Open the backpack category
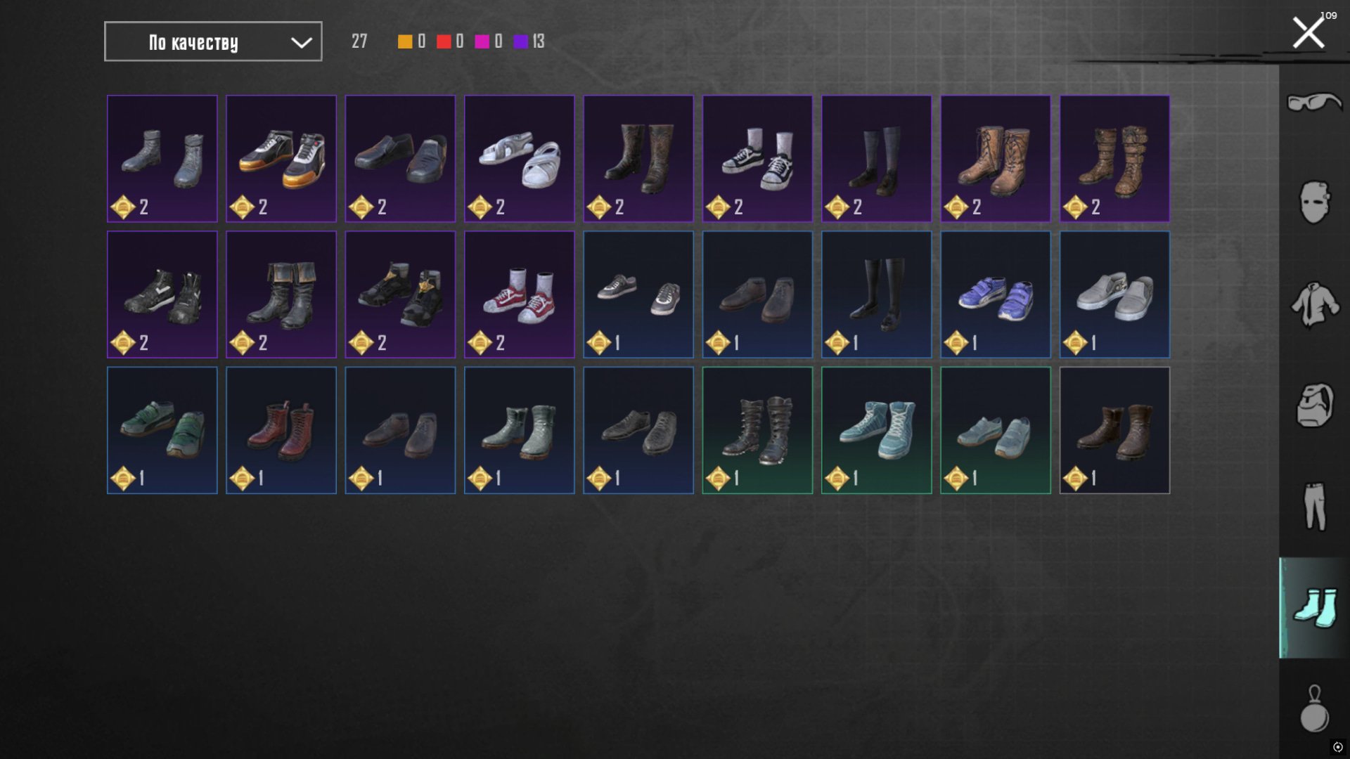Image resolution: width=1350 pixels, height=759 pixels. (x=1314, y=405)
